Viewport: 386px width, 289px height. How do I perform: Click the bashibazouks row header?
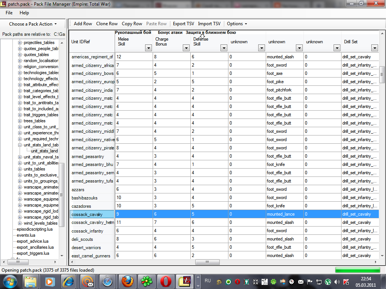(92, 198)
